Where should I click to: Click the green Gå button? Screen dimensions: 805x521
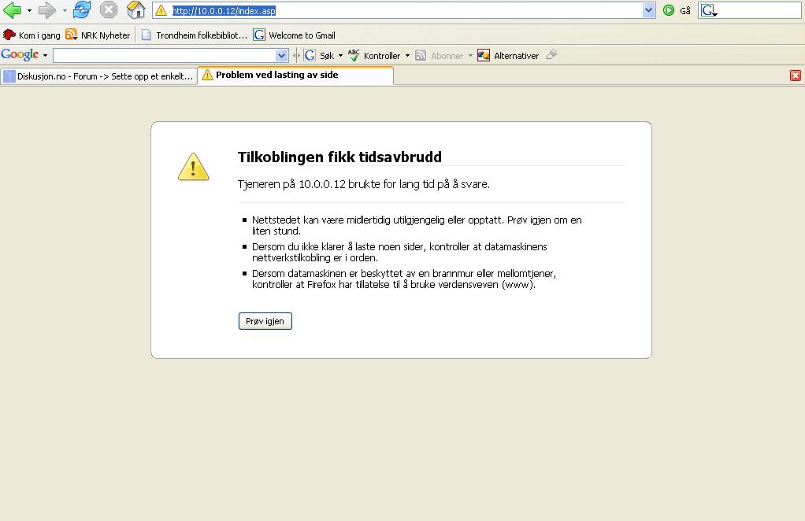[x=677, y=10]
